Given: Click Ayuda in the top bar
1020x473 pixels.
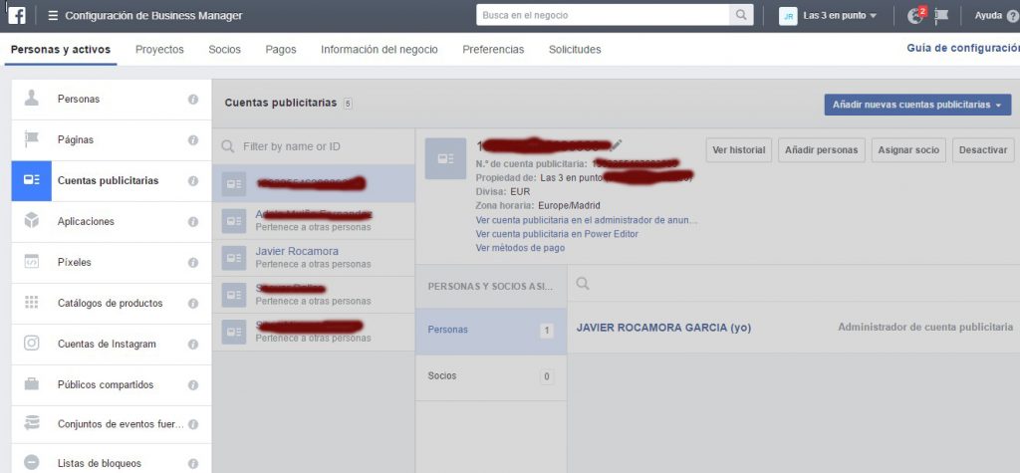Looking at the screenshot, I should [988, 16].
